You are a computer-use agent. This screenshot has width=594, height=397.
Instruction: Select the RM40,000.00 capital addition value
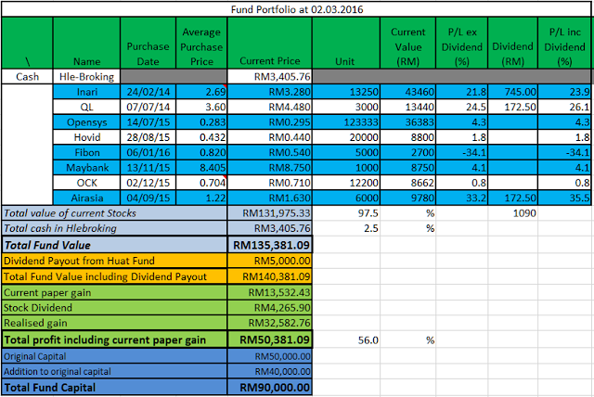click(270, 371)
